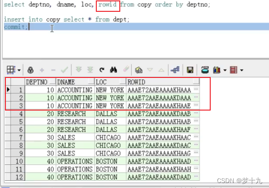
Task: Select row number 1 header
Action: tap(18, 90)
